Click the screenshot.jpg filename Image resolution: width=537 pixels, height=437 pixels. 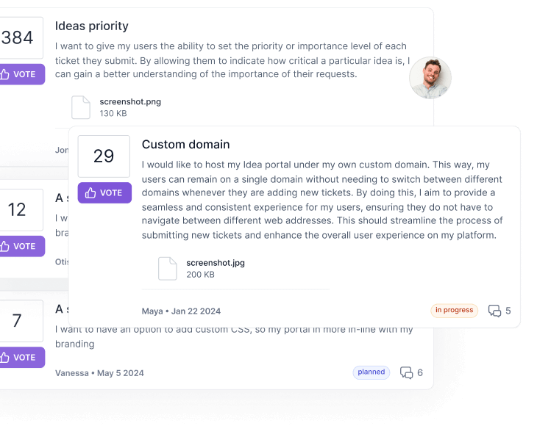coord(216,263)
